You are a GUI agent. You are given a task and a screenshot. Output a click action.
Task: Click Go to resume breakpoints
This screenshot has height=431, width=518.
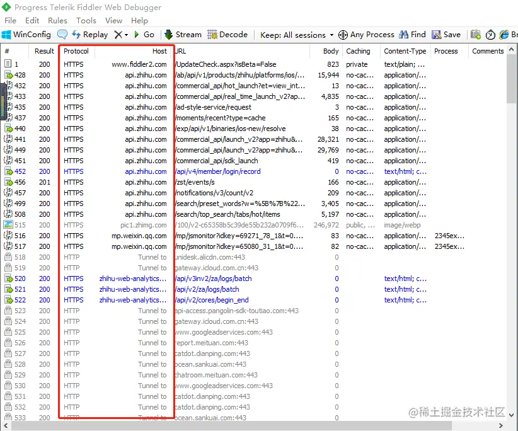click(x=144, y=35)
